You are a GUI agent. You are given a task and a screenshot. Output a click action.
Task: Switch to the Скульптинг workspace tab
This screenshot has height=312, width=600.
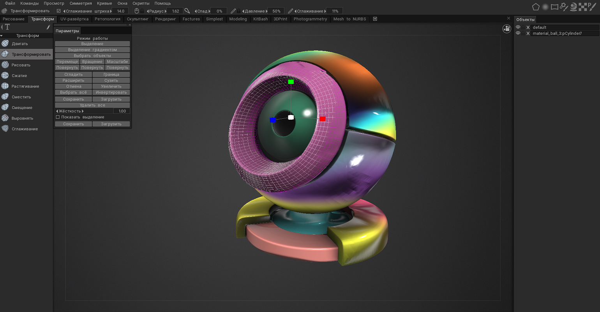click(138, 19)
